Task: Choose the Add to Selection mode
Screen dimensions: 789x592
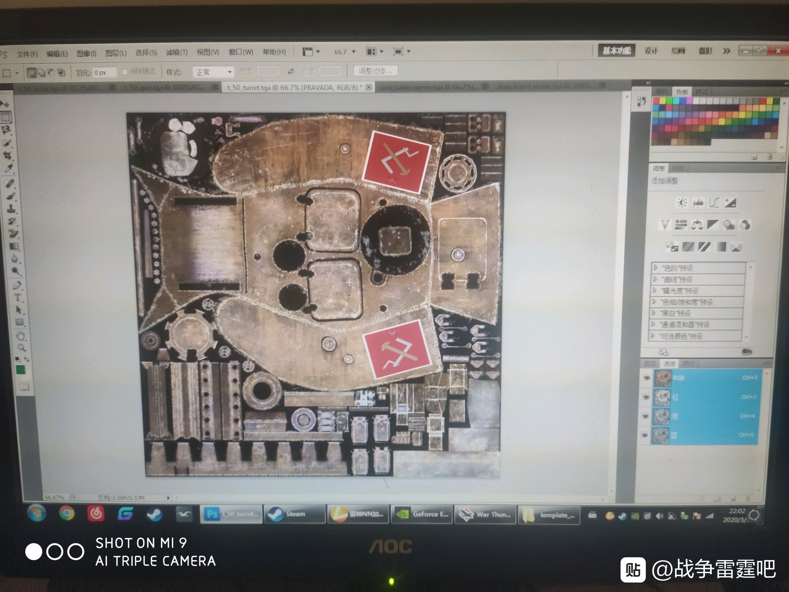Action: [x=41, y=73]
